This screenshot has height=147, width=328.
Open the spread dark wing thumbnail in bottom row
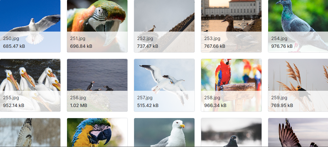coord(298,133)
